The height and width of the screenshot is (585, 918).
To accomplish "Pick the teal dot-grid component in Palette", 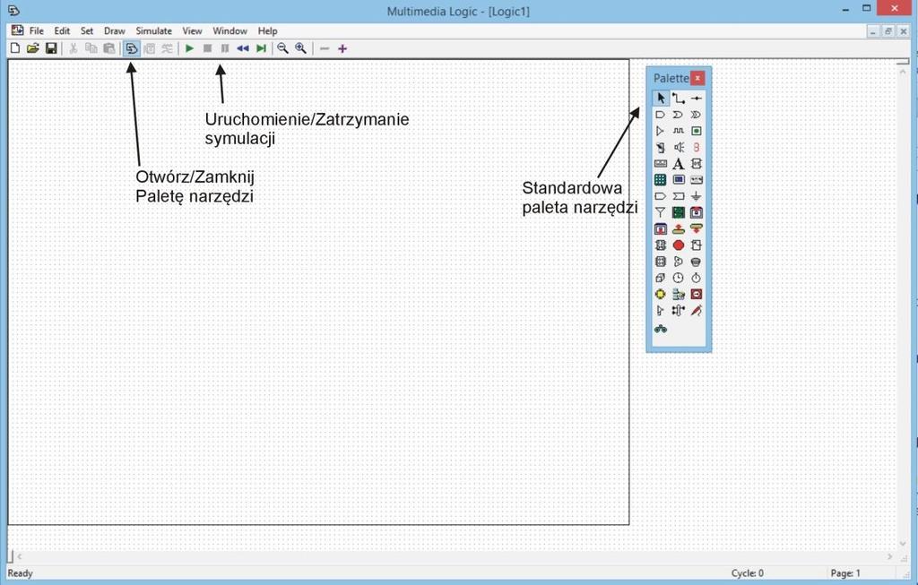I will (661, 179).
